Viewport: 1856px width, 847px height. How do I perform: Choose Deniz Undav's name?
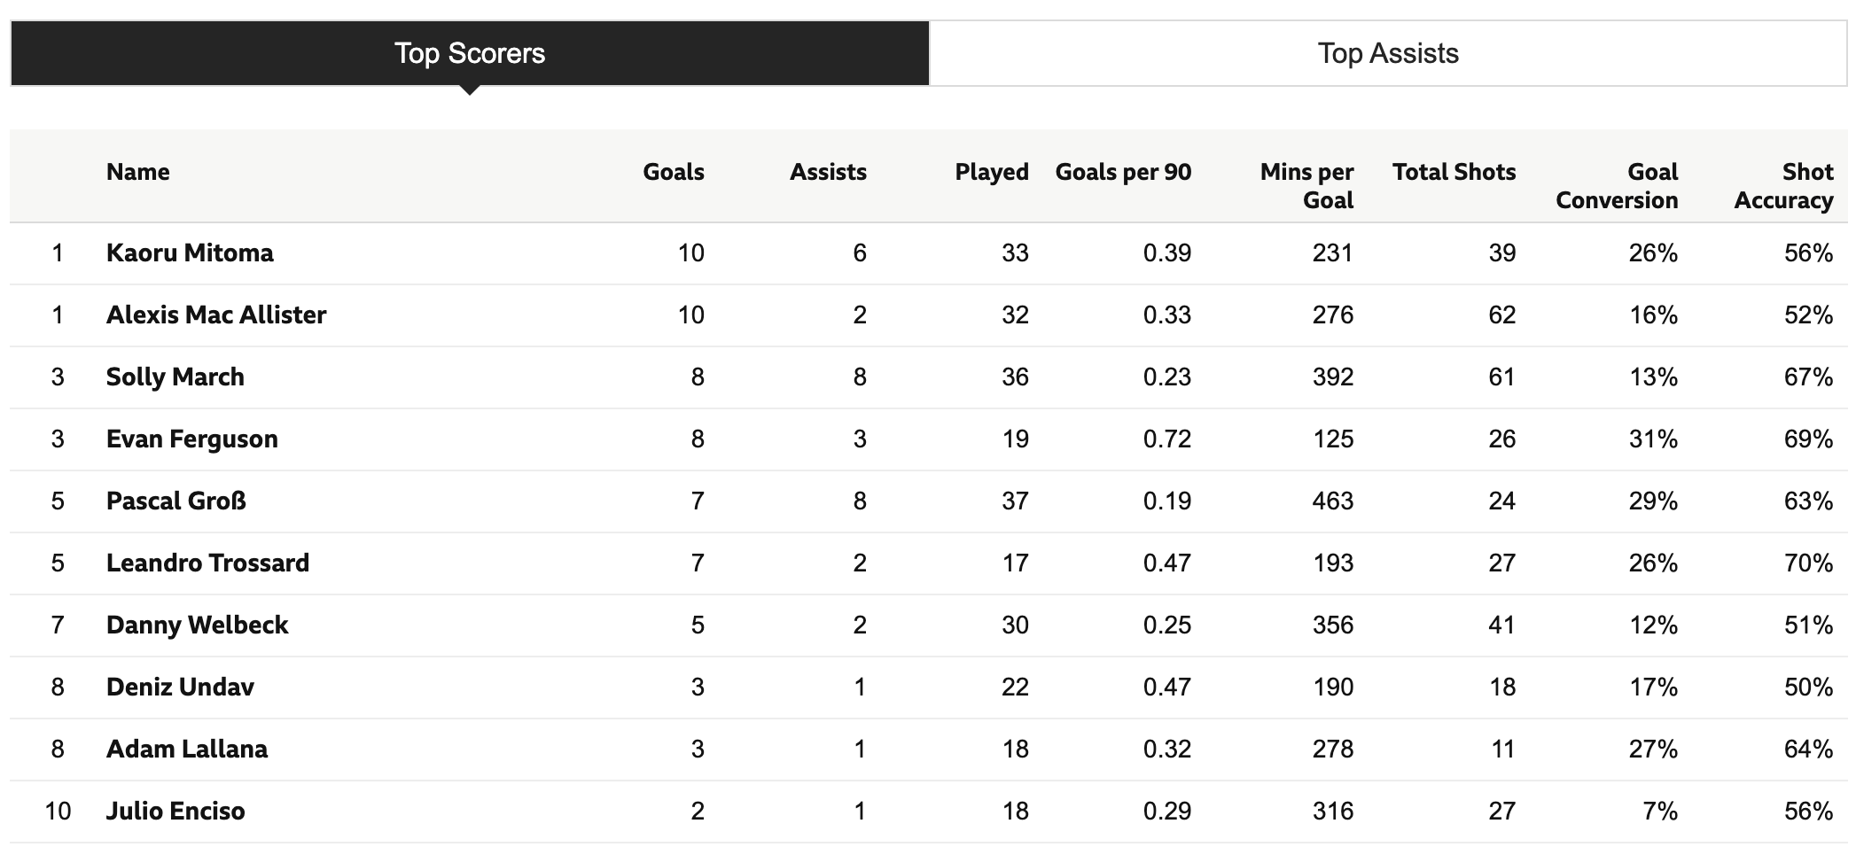pos(181,688)
